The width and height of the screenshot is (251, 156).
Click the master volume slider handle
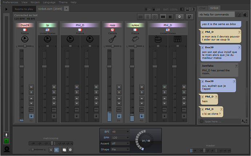pyautogui.click(x=204, y=151)
